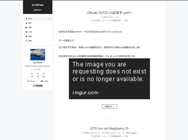Image resolution: width=188 pixels, height=140 pixels.
Task: Visit the GitHub profile link
Action: tap(31, 81)
